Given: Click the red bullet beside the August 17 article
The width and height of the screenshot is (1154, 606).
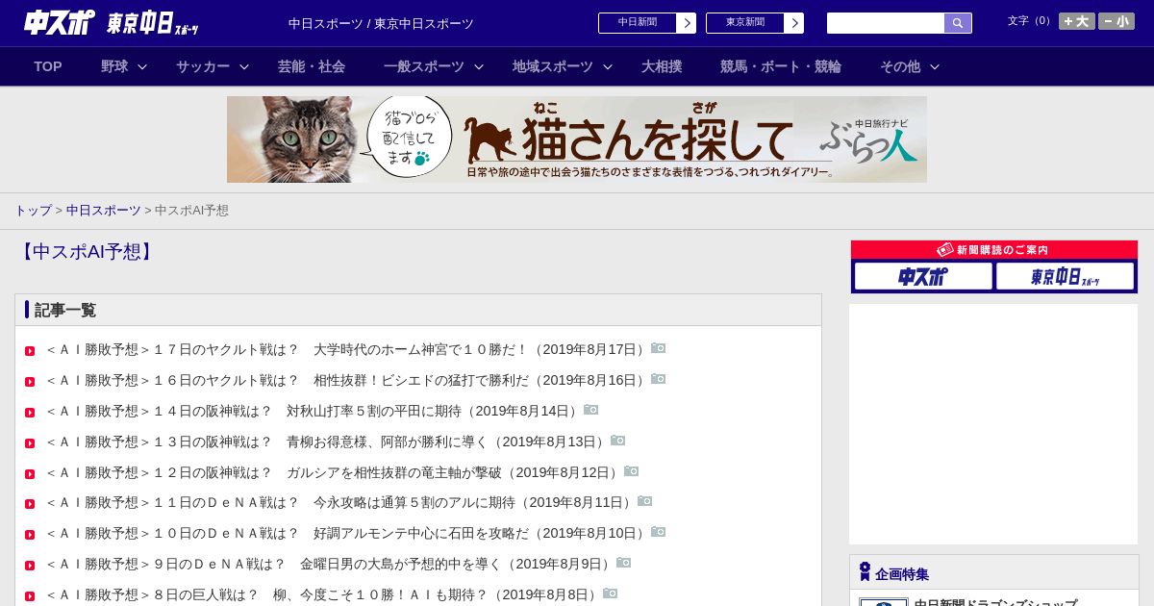Looking at the screenshot, I should 30,351.
